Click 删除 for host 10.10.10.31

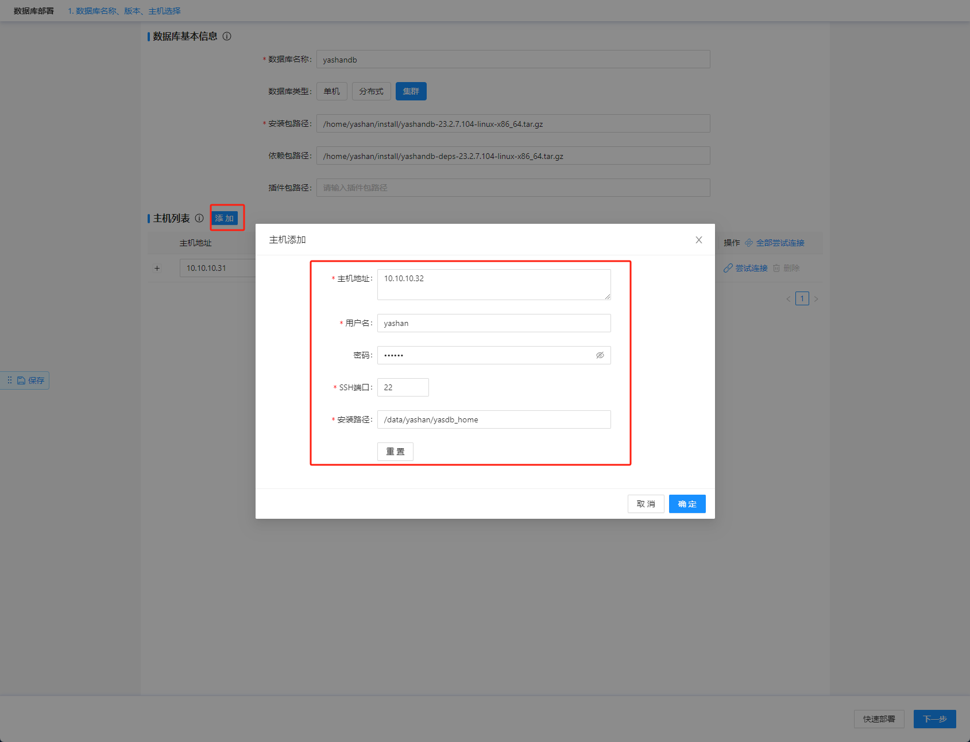coord(786,268)
